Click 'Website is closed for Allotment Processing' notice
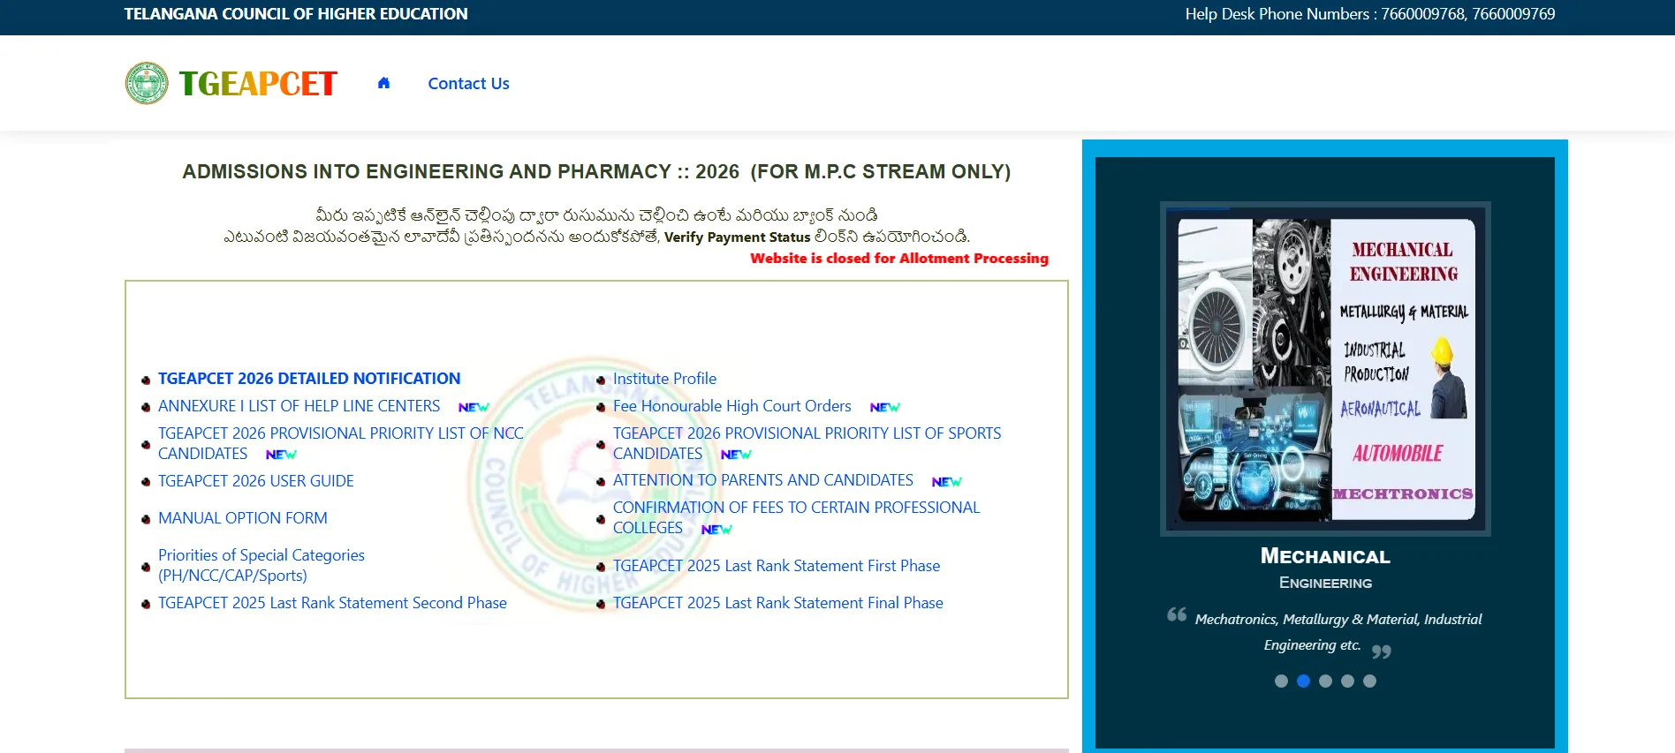This screenshot has width=1675, height=753. [x=899, y=259]
